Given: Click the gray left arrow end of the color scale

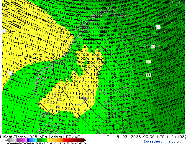Looking at the screenshot, I should (7, 140).
